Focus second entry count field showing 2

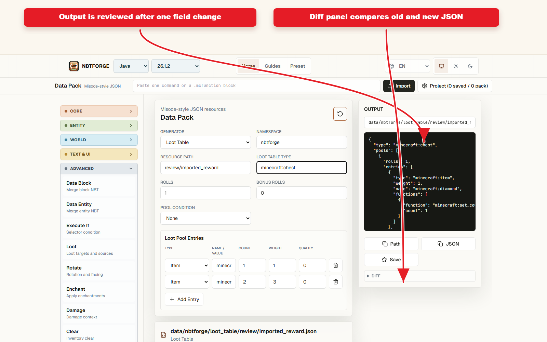click(x=252, y=282)
